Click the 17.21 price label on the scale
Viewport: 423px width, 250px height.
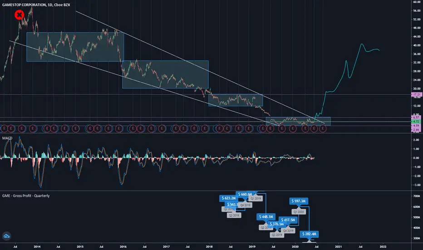tap(417, 95)
